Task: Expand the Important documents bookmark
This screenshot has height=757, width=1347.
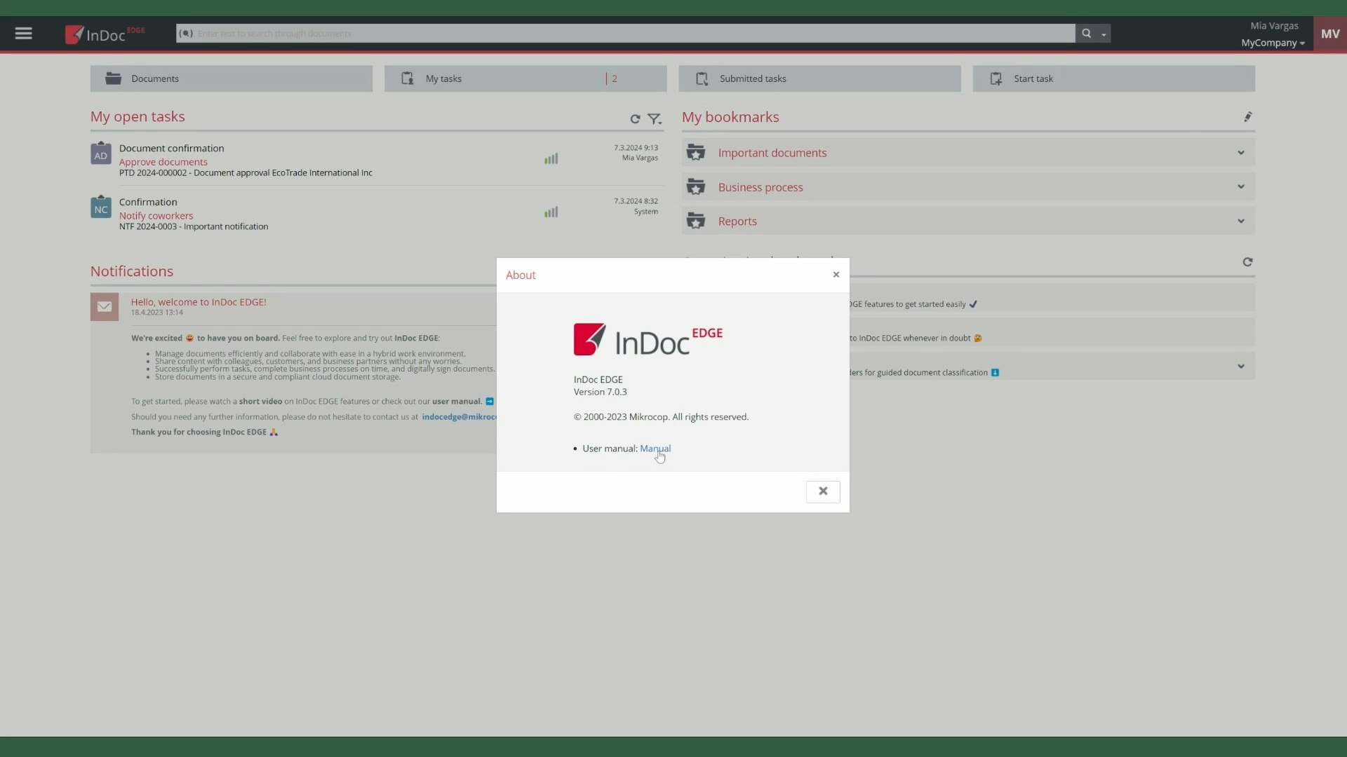Action: pyautogui.click(x=1240, y=153)
